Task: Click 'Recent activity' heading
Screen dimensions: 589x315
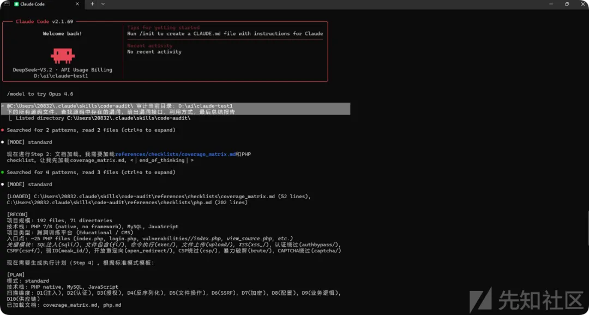Action: [150, 45]
